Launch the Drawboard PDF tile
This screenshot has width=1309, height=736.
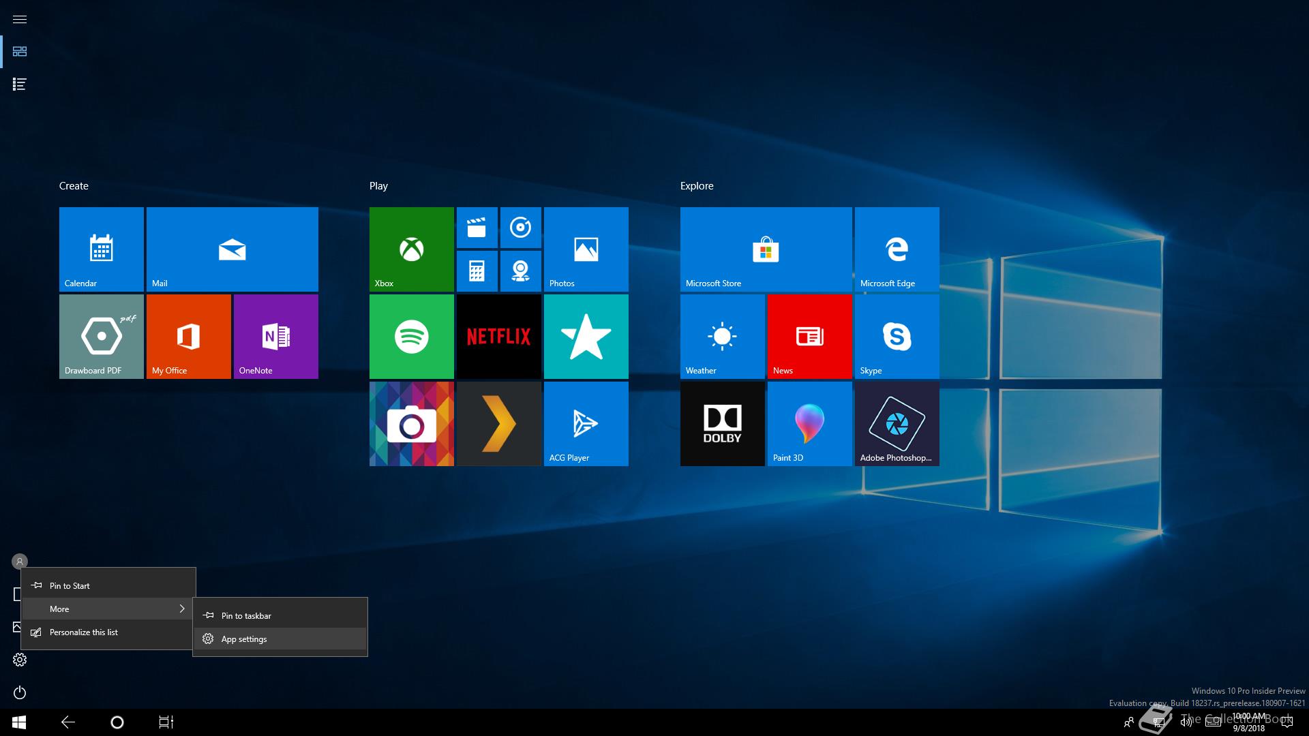102,337
